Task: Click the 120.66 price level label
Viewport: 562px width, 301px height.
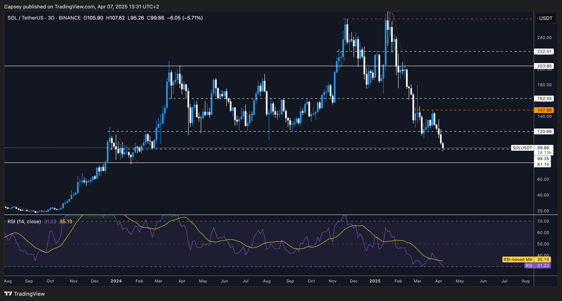Action: [x=544, y=132]
